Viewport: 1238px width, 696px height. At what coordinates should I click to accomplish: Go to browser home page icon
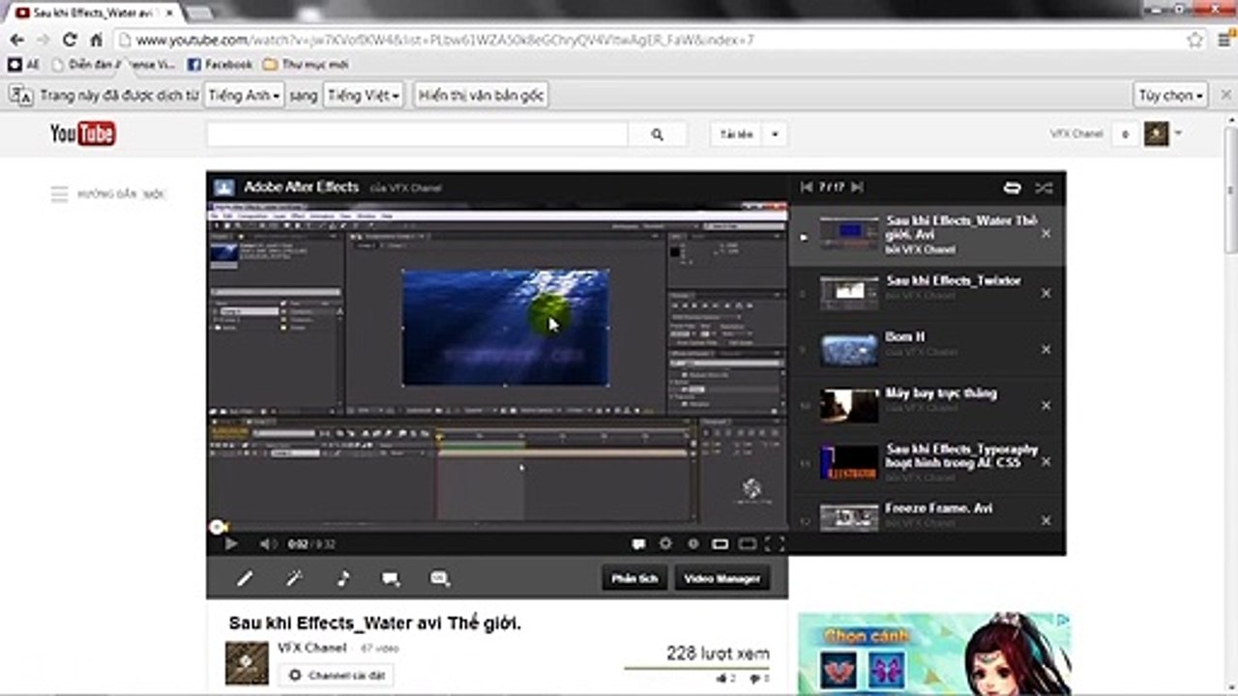(x=96, y=41)
